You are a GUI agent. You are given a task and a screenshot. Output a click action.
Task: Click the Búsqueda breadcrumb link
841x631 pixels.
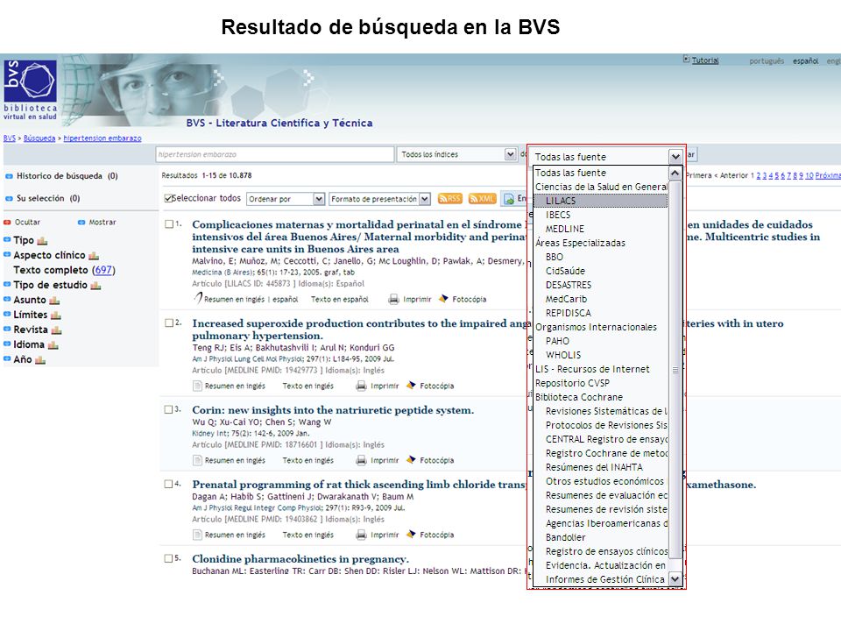(x=39, y=138)
